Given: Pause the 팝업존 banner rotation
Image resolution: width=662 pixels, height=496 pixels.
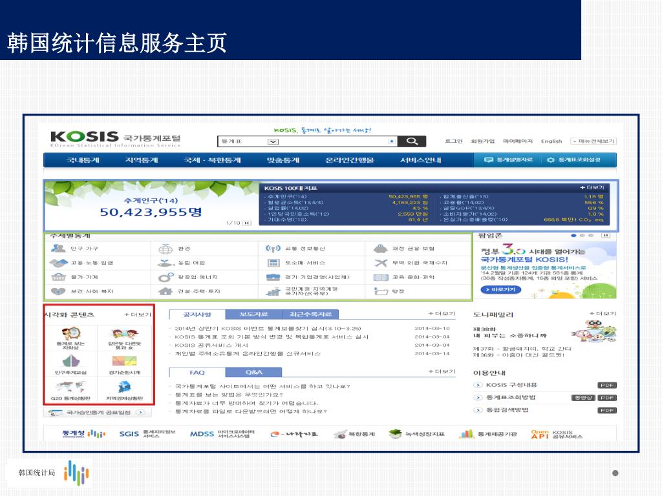Looking at the screenshot, I should (x=606, y=235).
